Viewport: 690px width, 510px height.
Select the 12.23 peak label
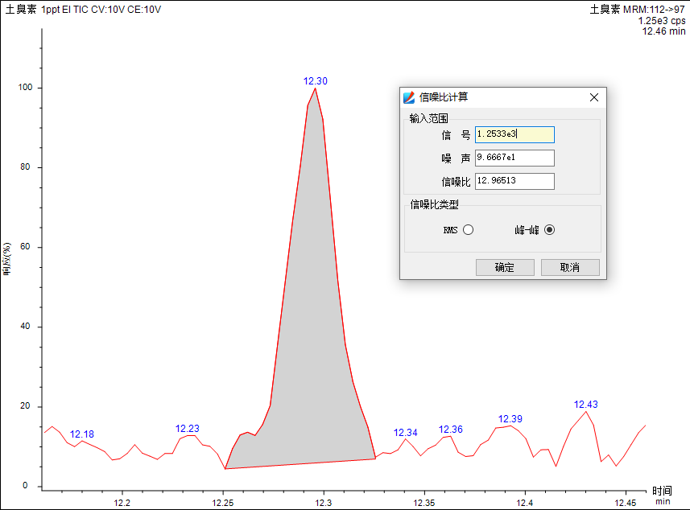tap(188, 429)
